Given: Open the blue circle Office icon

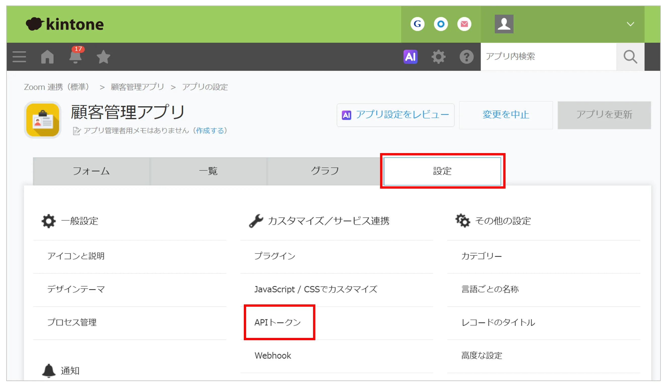Looking at the screenshot, I should click(441, 24).
